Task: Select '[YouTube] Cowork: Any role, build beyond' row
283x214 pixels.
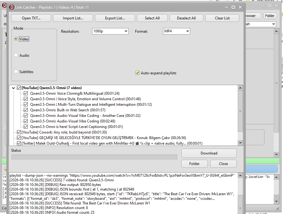Action: point(64,132)
